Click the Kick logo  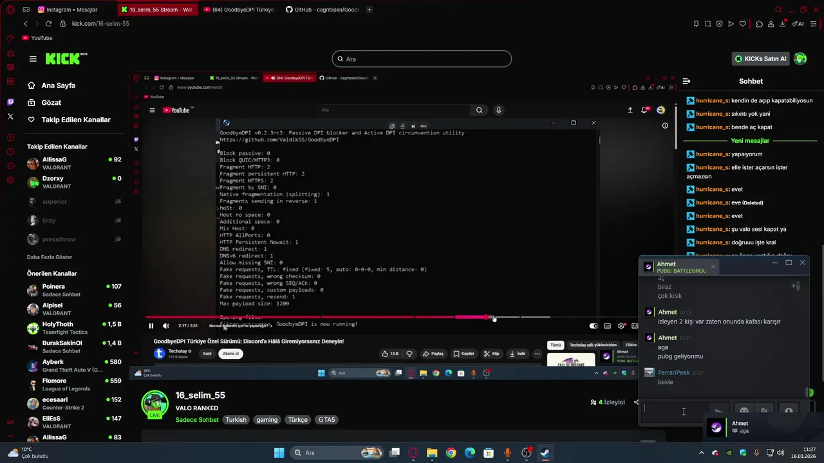point(66,59)
